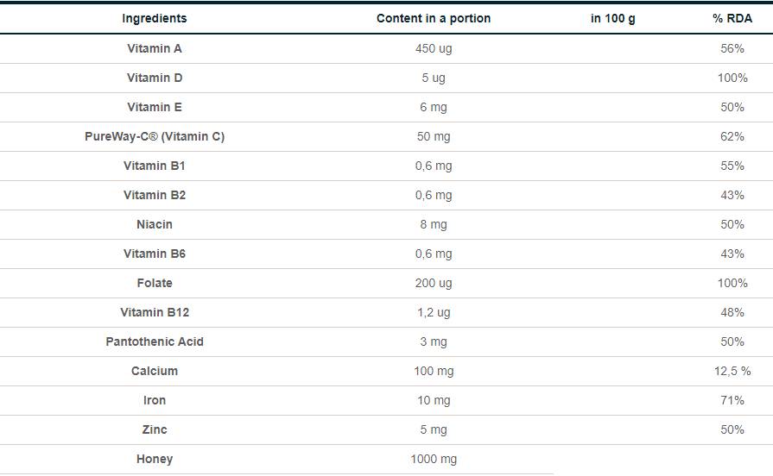
Task: Select the Pantothenic Acid label
Action: pos(154,341)
